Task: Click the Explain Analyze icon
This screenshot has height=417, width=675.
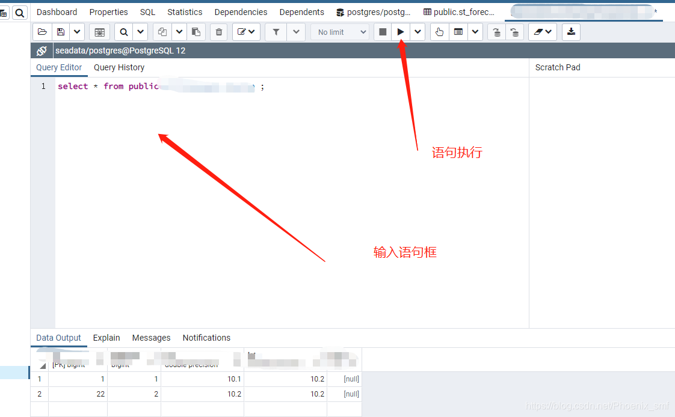Action: (458, 32)
